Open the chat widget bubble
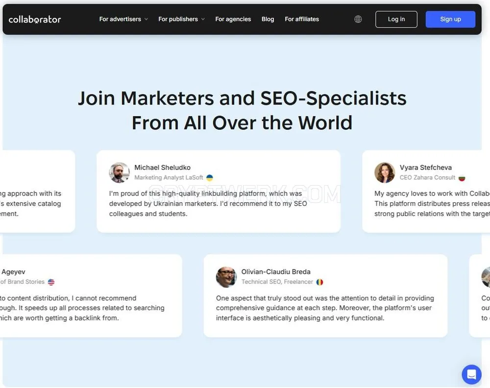The image size is (490, 388). pyautogui.click(x=471, y=374)
